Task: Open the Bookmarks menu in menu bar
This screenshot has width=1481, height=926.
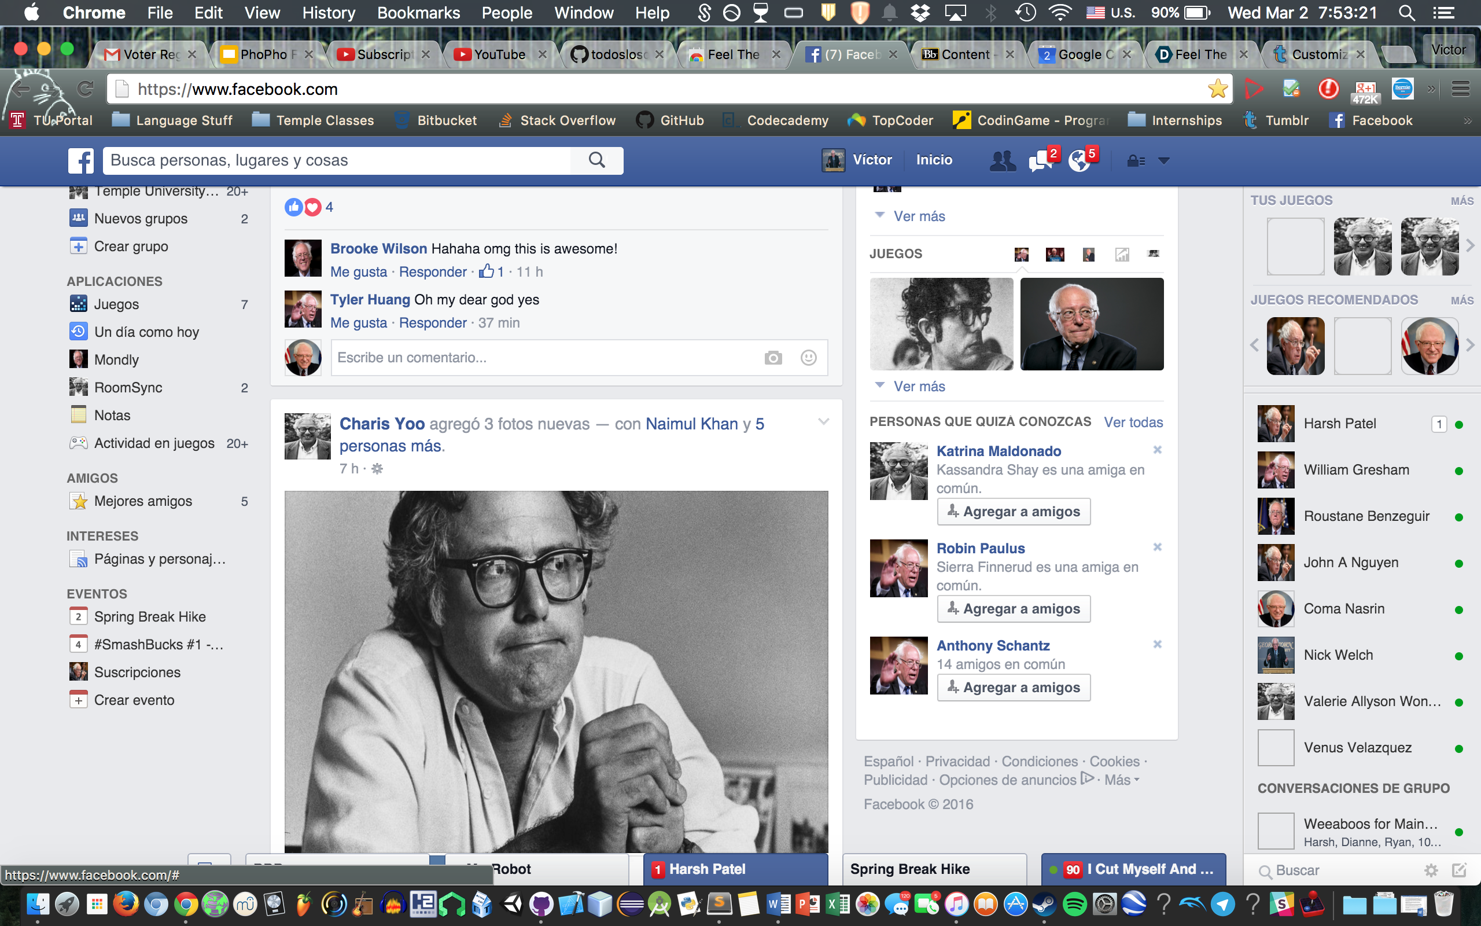Action: pos(418,13)
